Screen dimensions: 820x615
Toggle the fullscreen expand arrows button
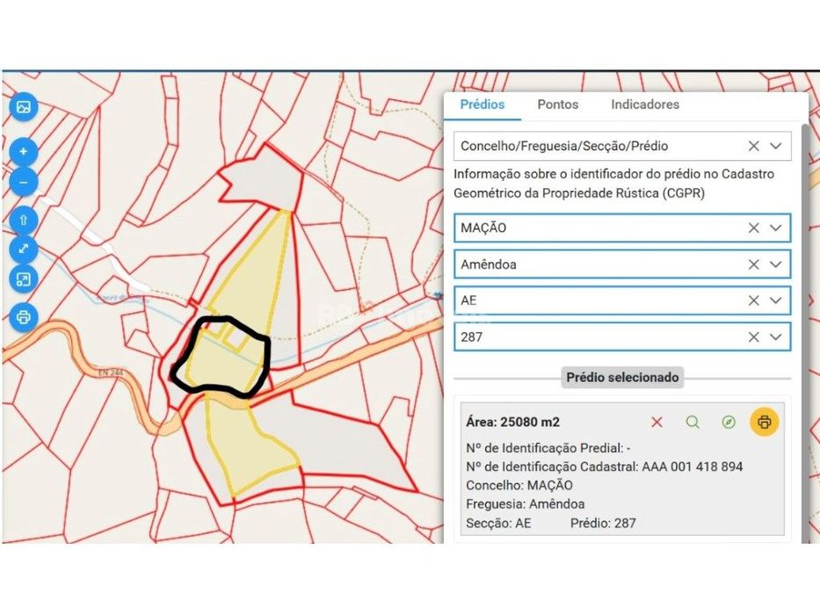(x=24, y=249)
